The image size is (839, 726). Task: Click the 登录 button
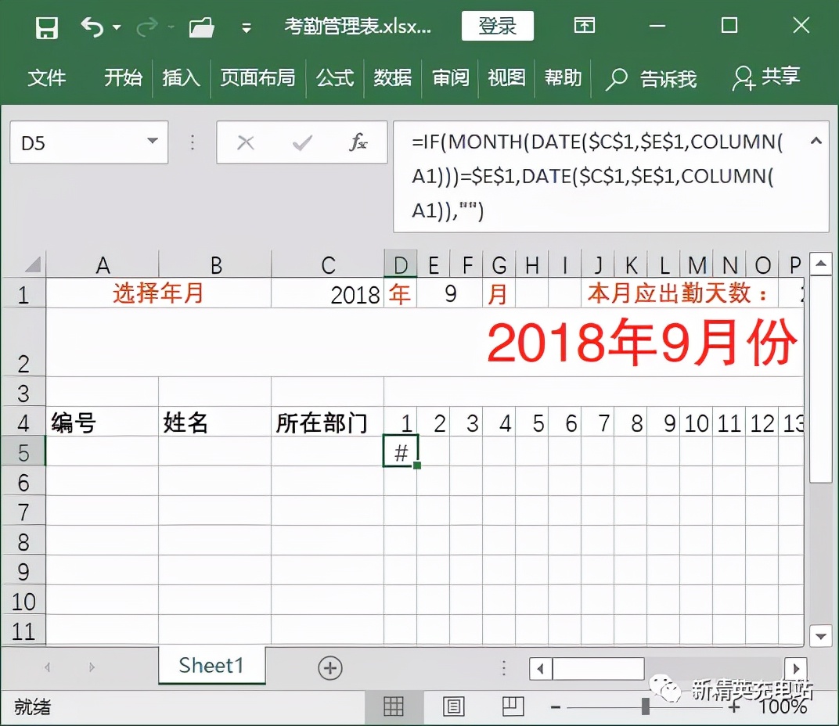497,26
